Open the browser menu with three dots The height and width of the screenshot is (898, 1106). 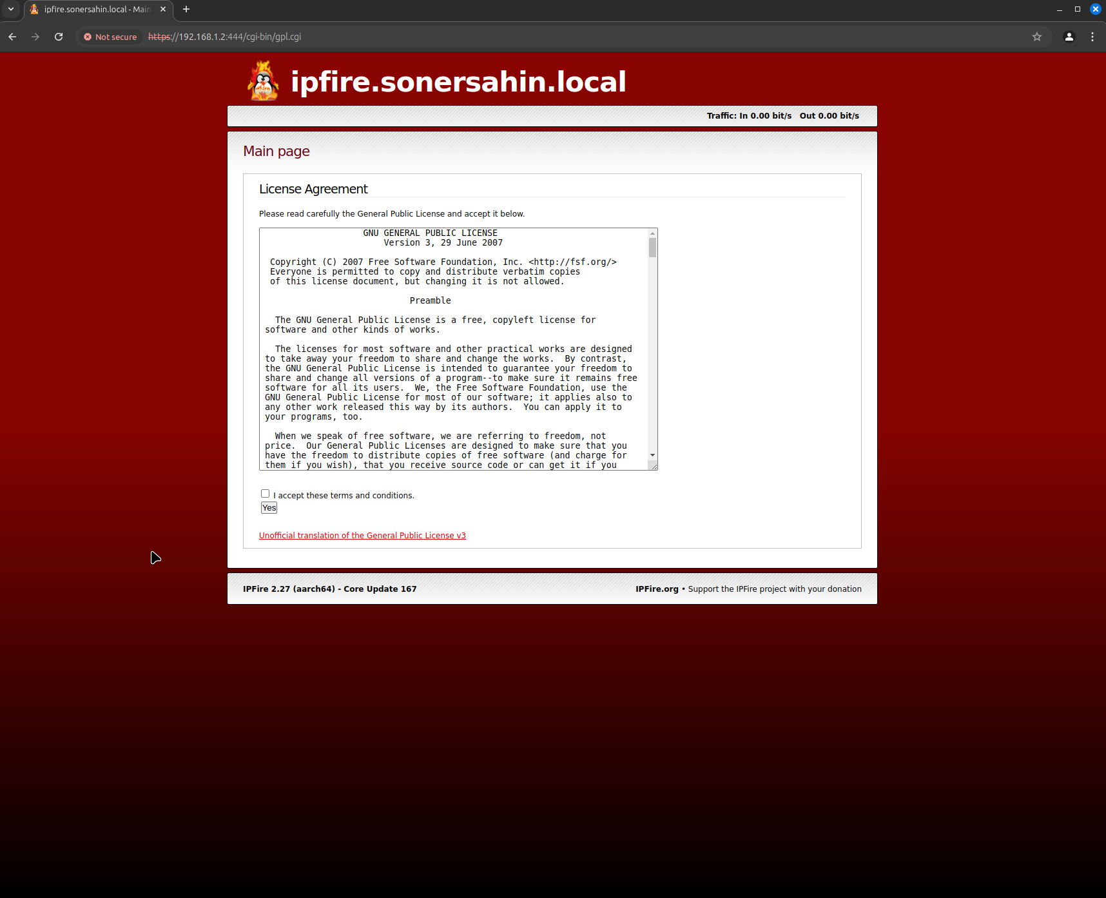click(x=1092, y=37)
